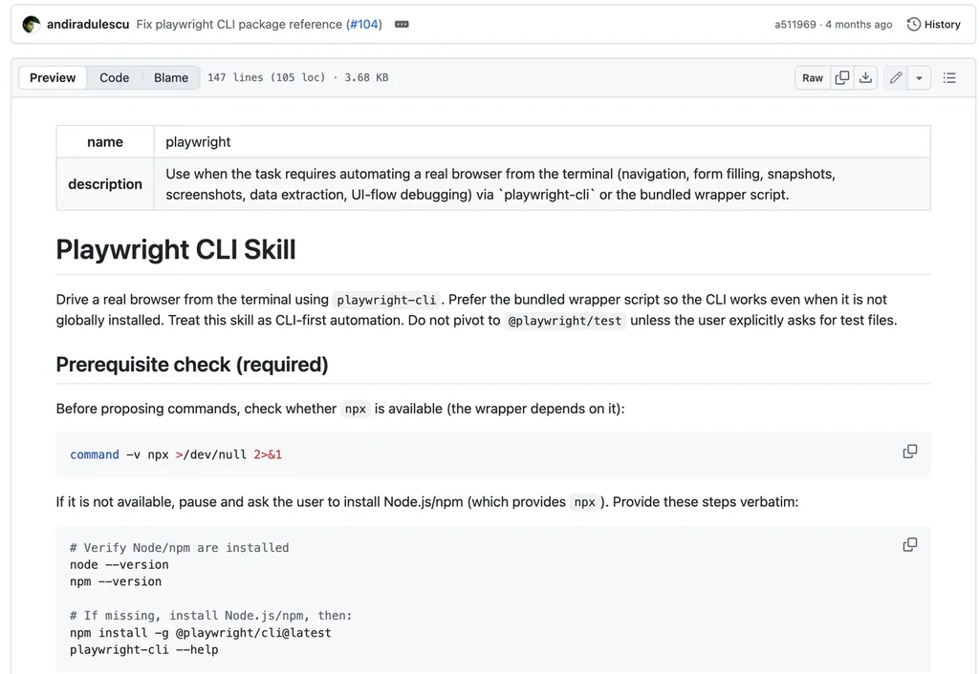Click the '# Verify Node/npm are installed' comment
This screenshot has height=674, width=979.
[x=179, y=548]
